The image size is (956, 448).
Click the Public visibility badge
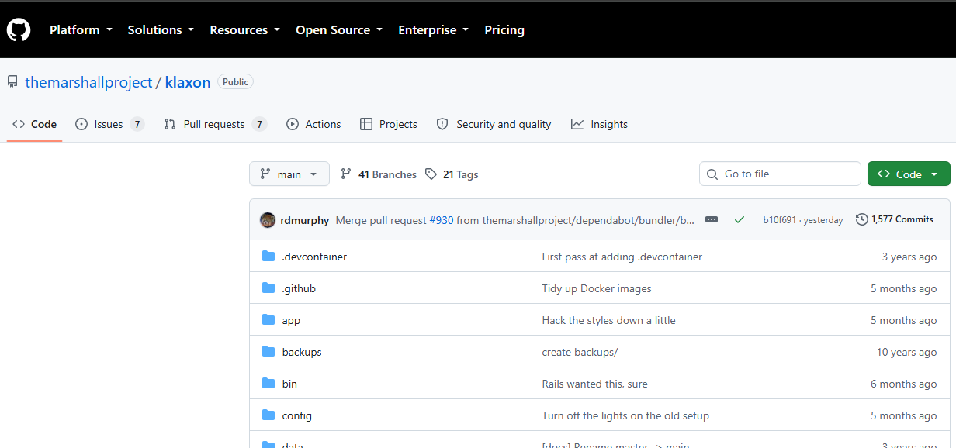pyautogui.click(x=235, y=81)
